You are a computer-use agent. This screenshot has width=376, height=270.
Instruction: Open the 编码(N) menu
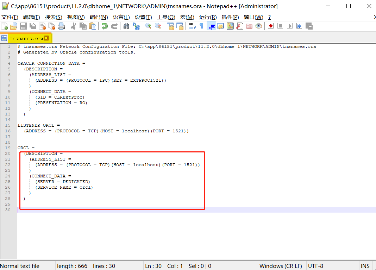99,17
